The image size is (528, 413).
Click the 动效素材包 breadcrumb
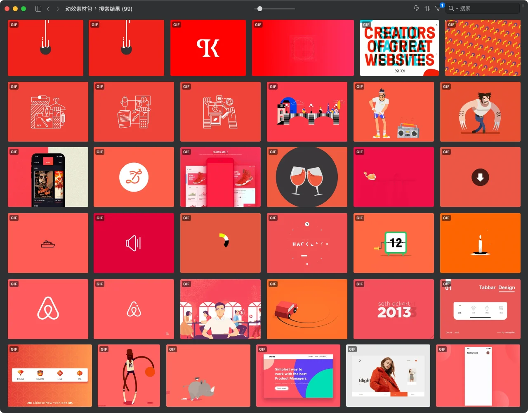coord(78,9)
